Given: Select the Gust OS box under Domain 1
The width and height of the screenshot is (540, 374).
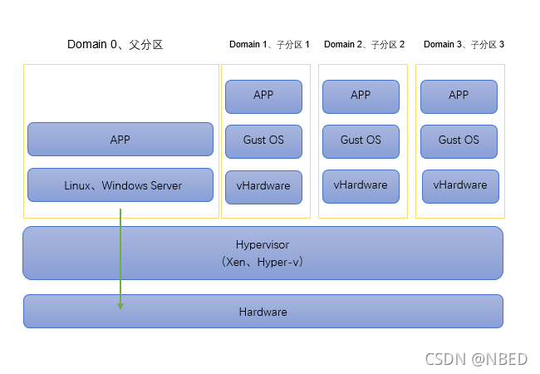Looking at the screenshot, I should [x=264, y=141].
